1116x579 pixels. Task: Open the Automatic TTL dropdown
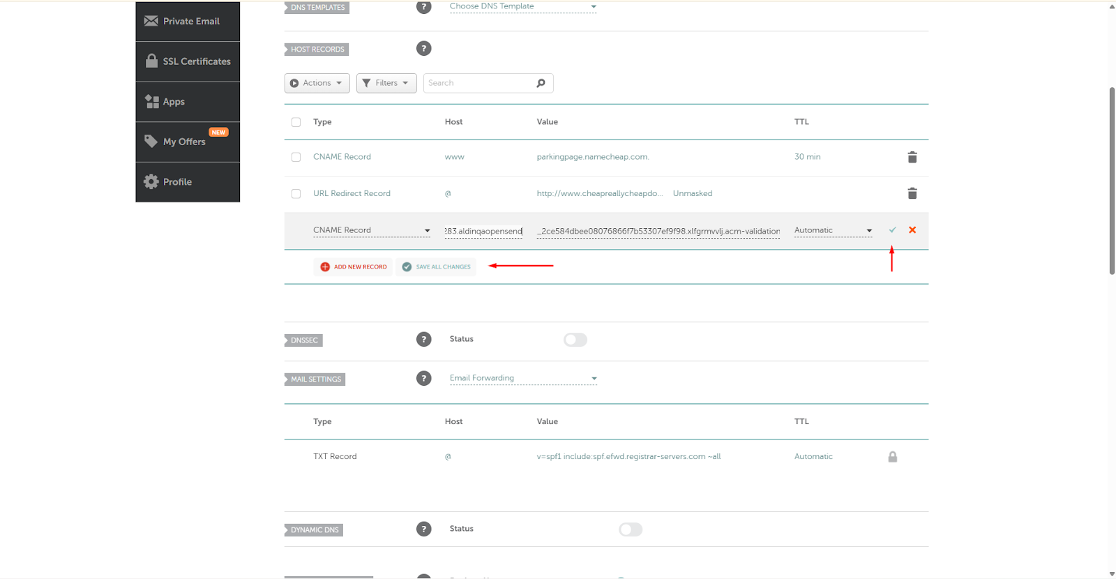click(x=833, y=230)
